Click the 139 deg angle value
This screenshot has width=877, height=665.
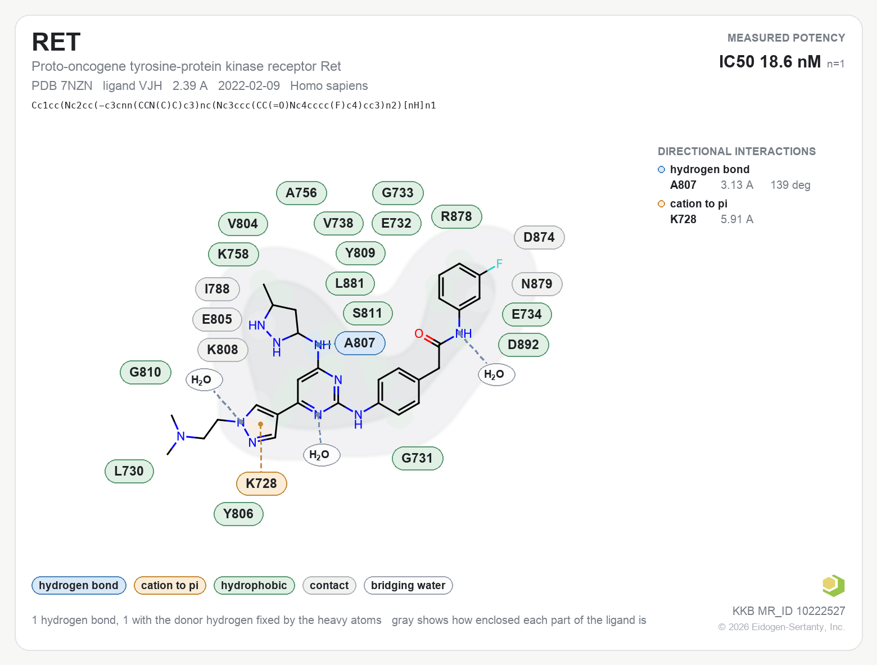point(790,185)
